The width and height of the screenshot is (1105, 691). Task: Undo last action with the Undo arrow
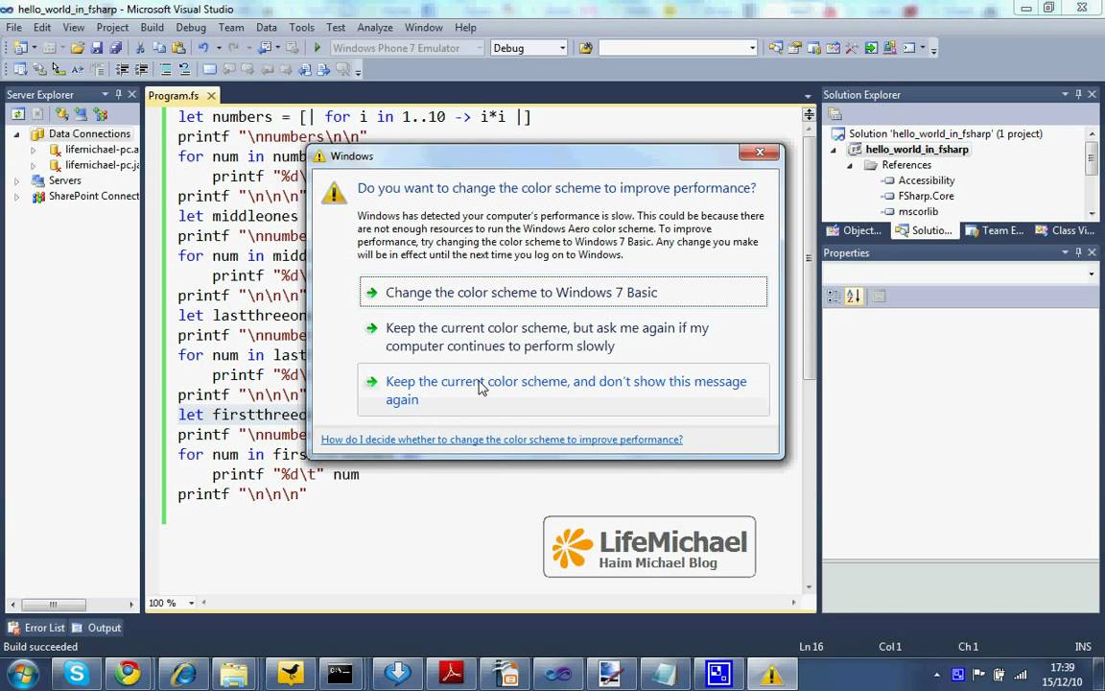click(x=203, y=48)
